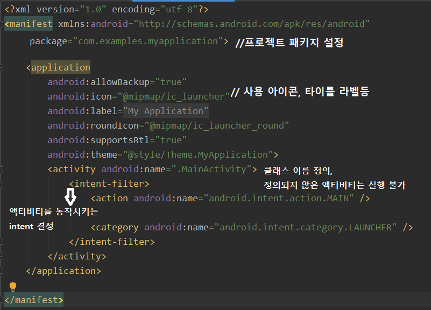Click the "@mipmap/ic_launcher_round" value
Viewport: 431px width, 310px height.
point(217,125)
